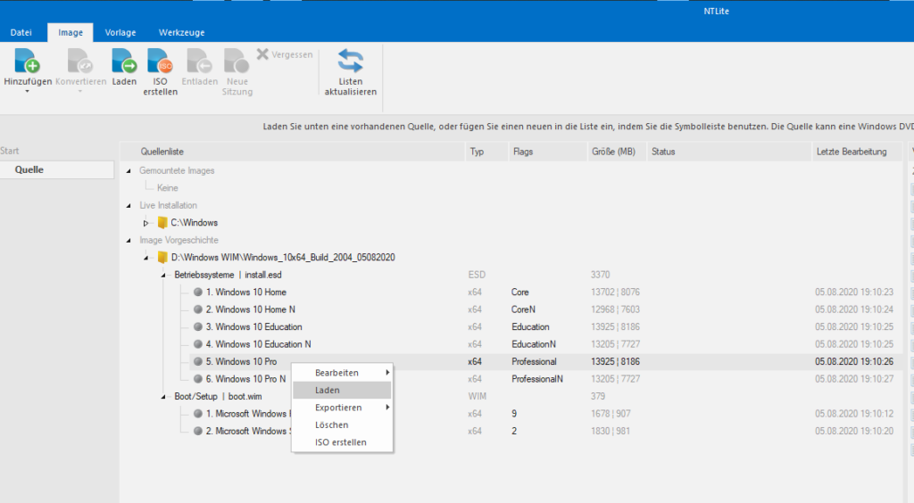914x503 pixels.
Task: Collapse the Live Installation group
Action: [129, 205]
